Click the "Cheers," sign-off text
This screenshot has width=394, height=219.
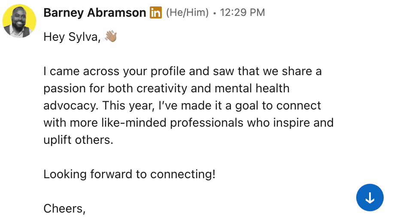[x=65, y=209]
